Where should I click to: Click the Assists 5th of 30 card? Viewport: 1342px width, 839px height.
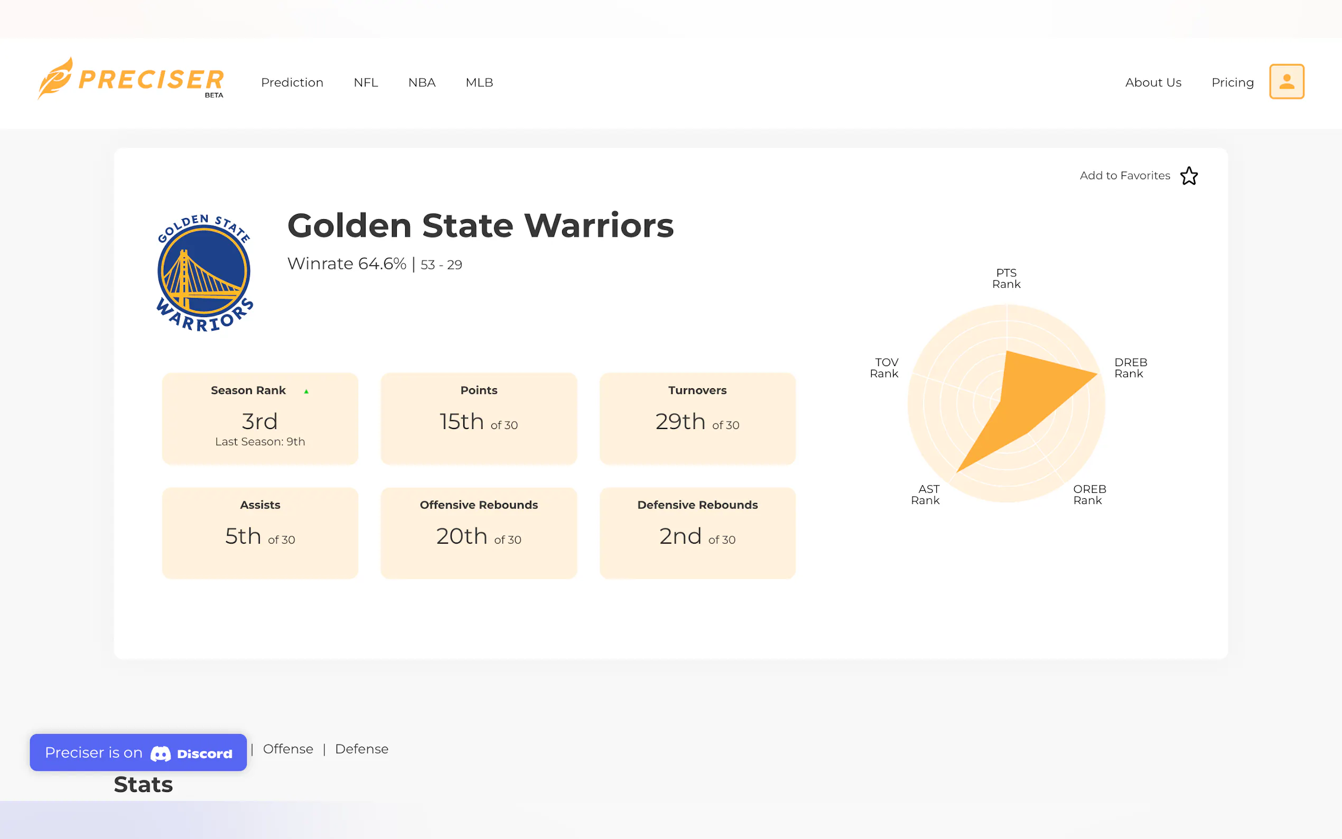coord(259,533)
